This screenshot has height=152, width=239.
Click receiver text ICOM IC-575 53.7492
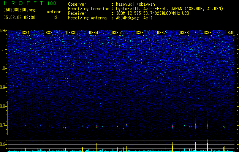click(152, 13)
